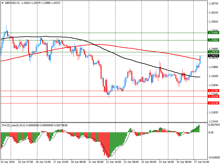Select the MACD_color(5,34,5) indicator label
The image size is (220, 165).
(x=13, y=125)
